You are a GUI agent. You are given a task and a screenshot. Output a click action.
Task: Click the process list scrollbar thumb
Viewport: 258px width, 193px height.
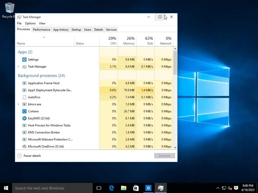pyautogui.click(x=175, y=63)
